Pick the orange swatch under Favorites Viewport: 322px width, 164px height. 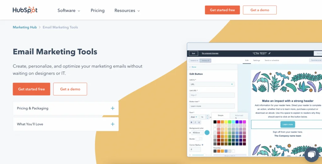pos(219,151)
